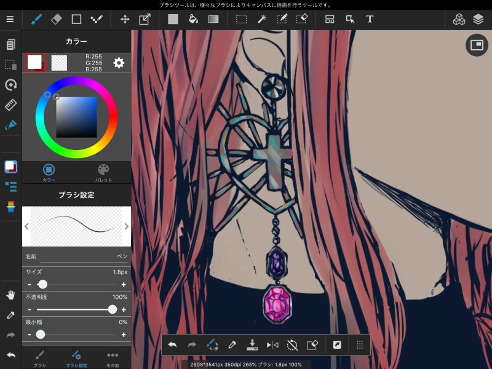Open the hamburger main menu
Viewport: 492px width, 369px height.
coord(10,19)
